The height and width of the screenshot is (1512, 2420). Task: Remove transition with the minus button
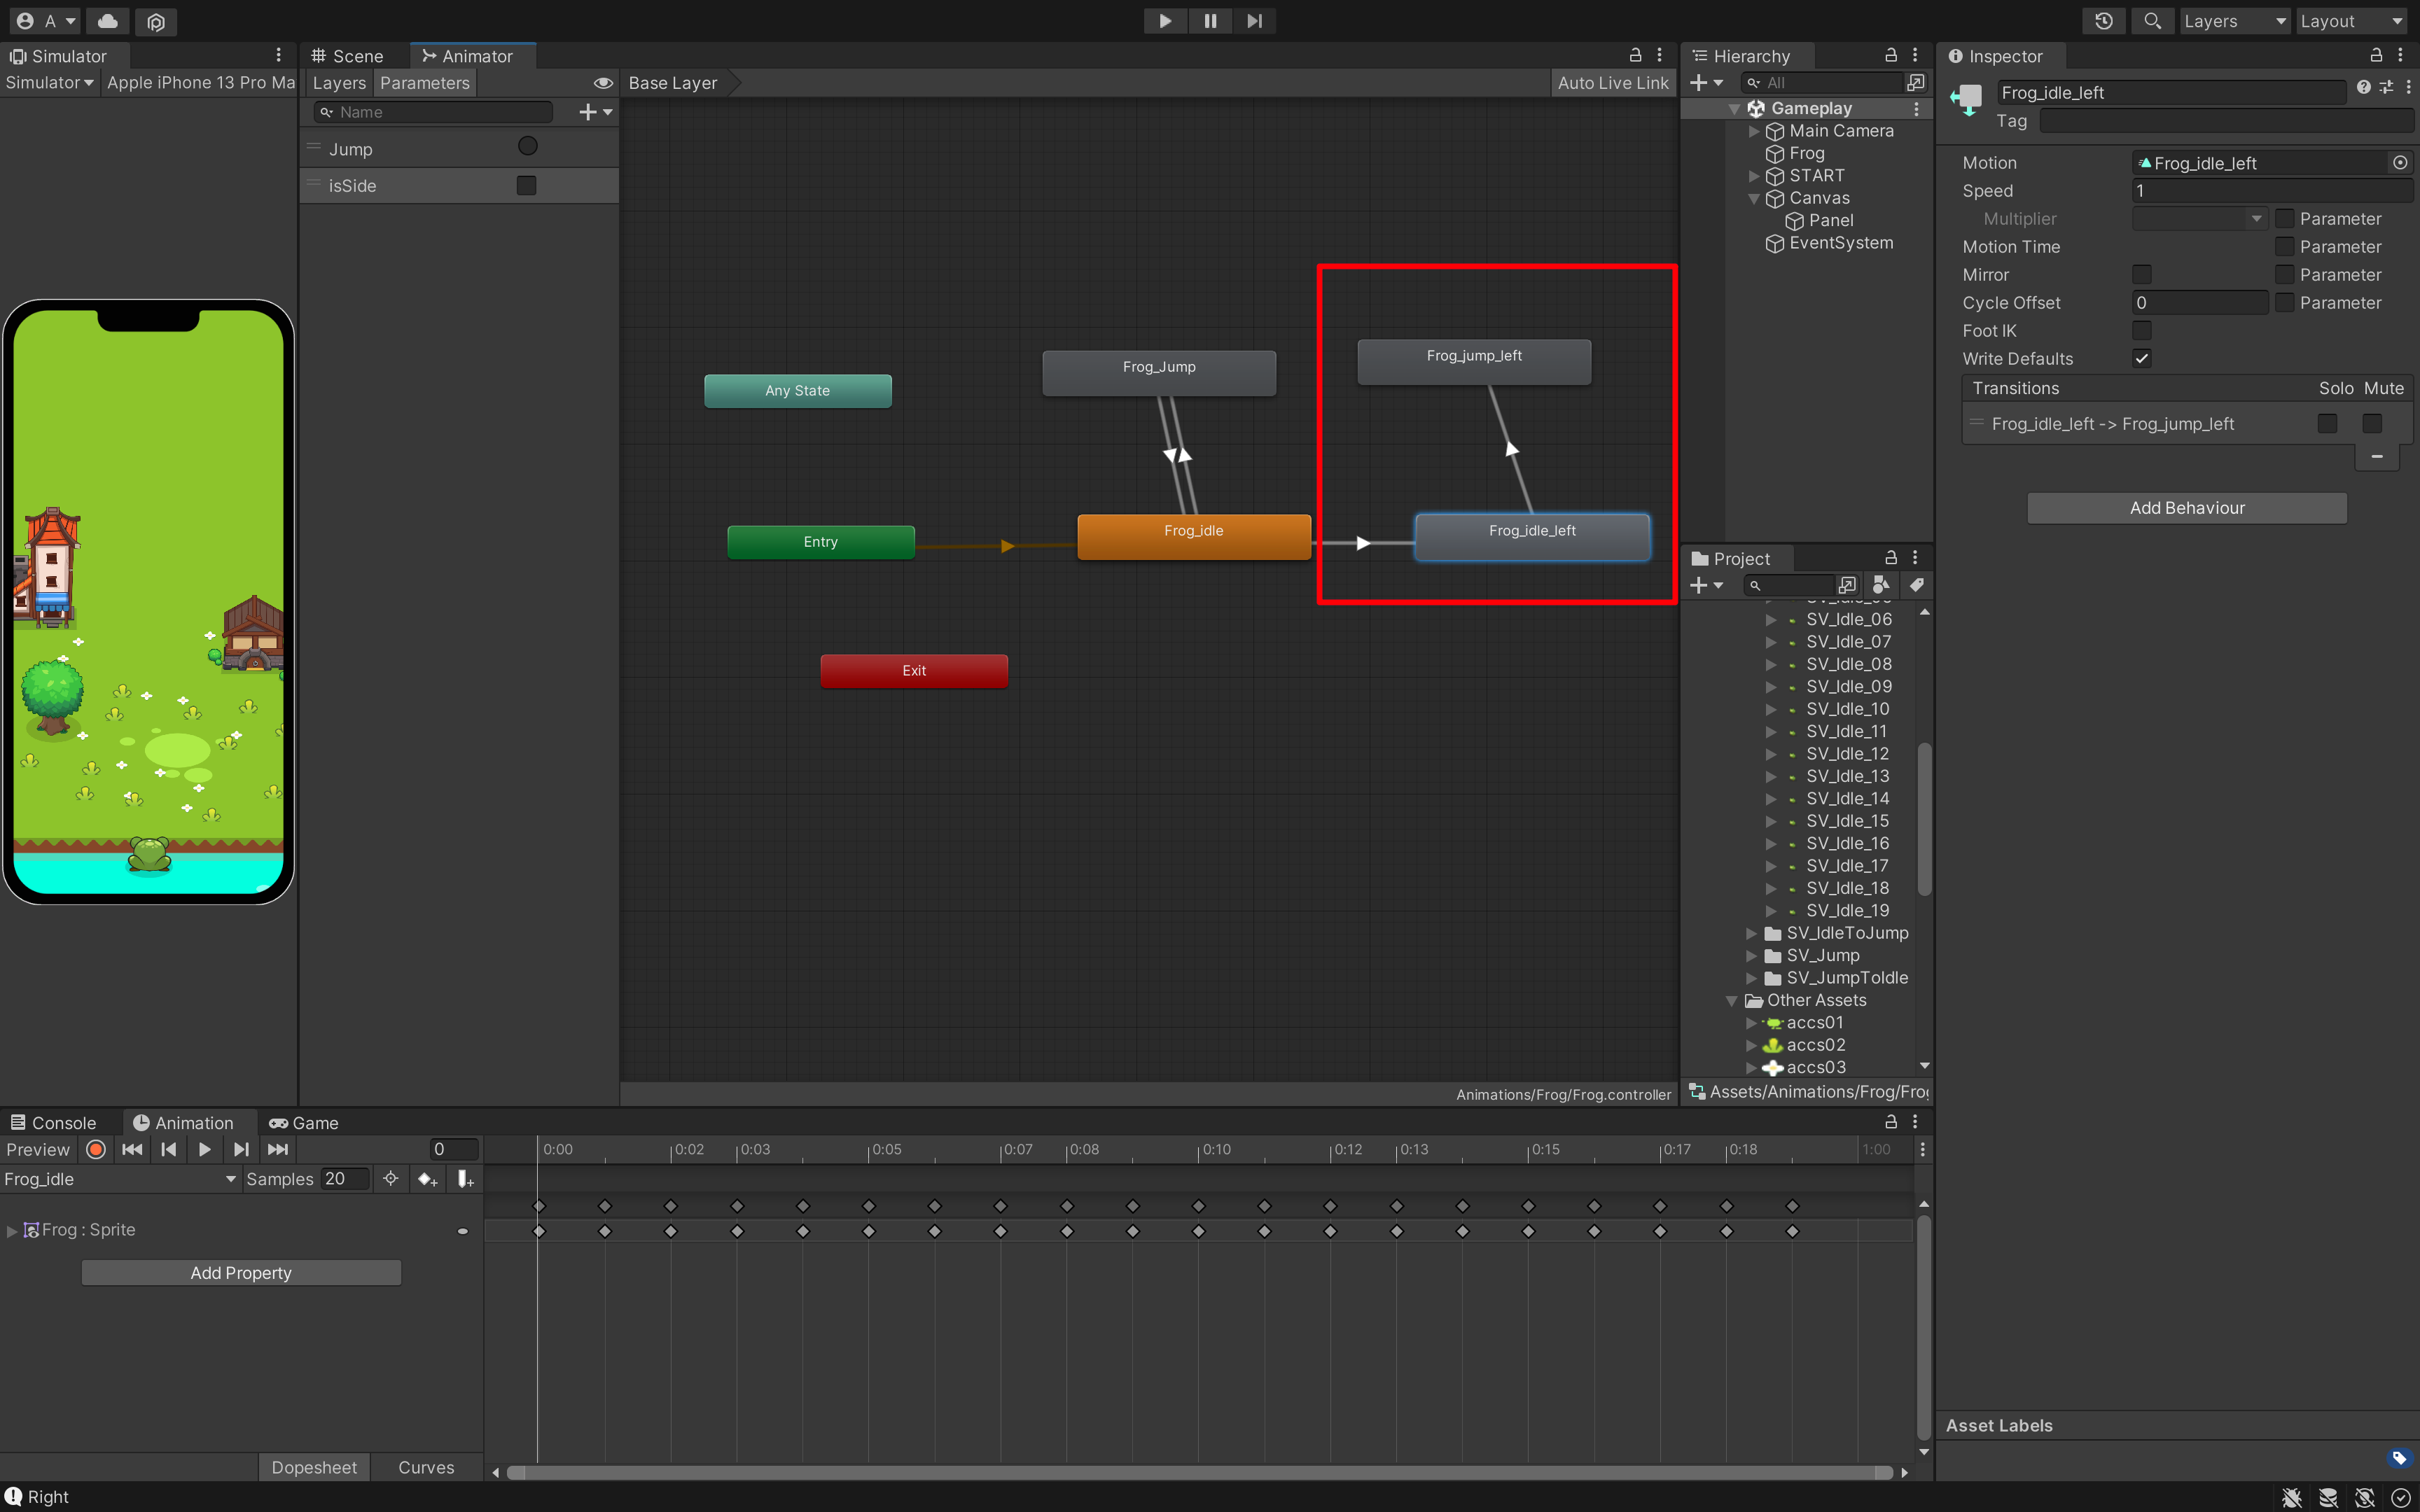point(2377,457)
